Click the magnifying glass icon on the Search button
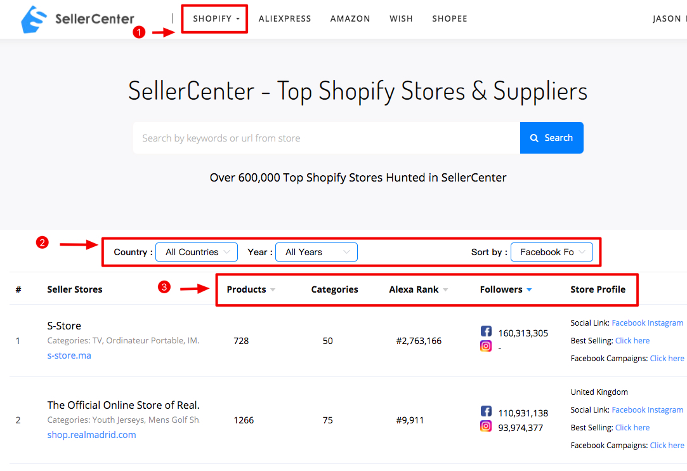The height and width of the screenshot is (471, 687). [535, 138]
